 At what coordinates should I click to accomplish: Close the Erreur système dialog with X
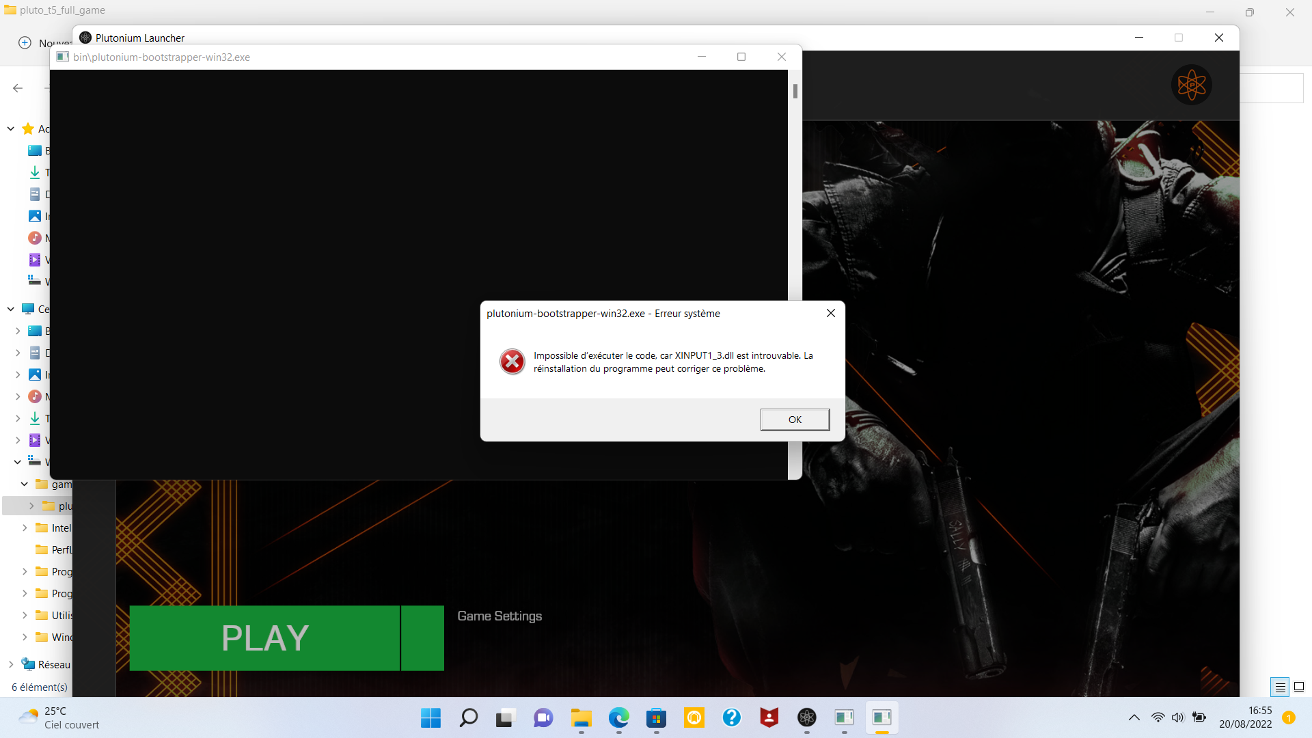coord(831,313)
